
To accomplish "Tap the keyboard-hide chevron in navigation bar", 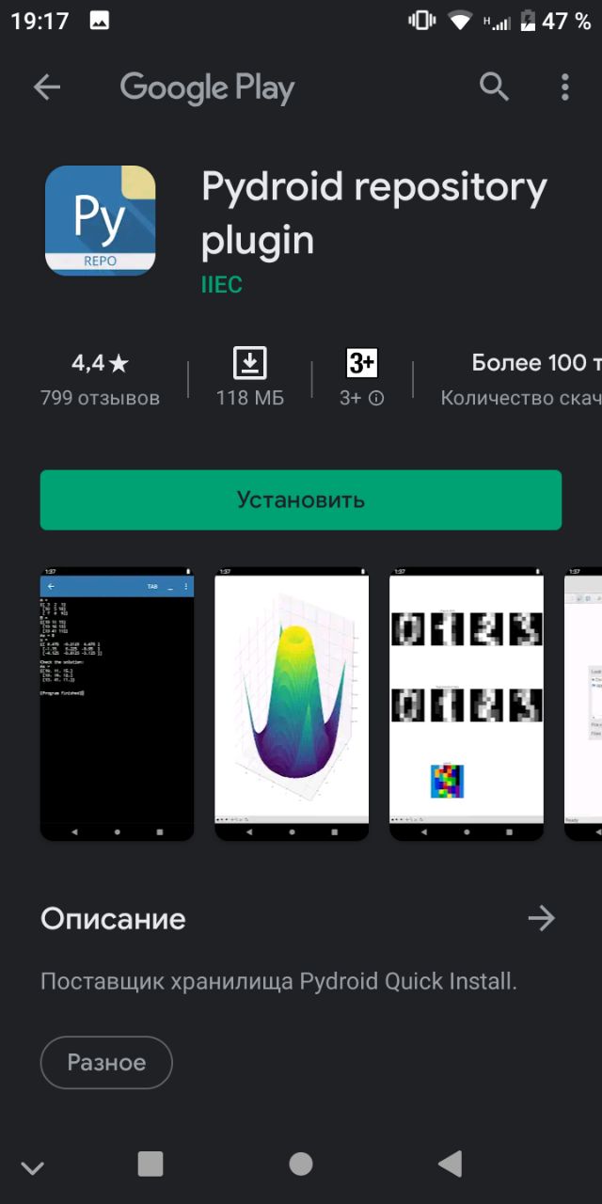I will tap(33, 1168).
